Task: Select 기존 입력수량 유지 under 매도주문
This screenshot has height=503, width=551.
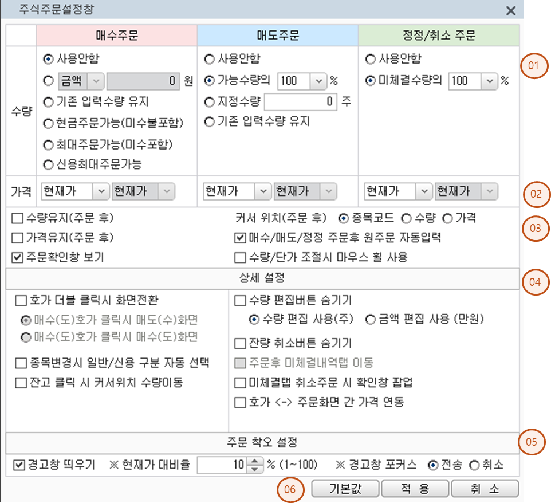Action: coord(209,122)
